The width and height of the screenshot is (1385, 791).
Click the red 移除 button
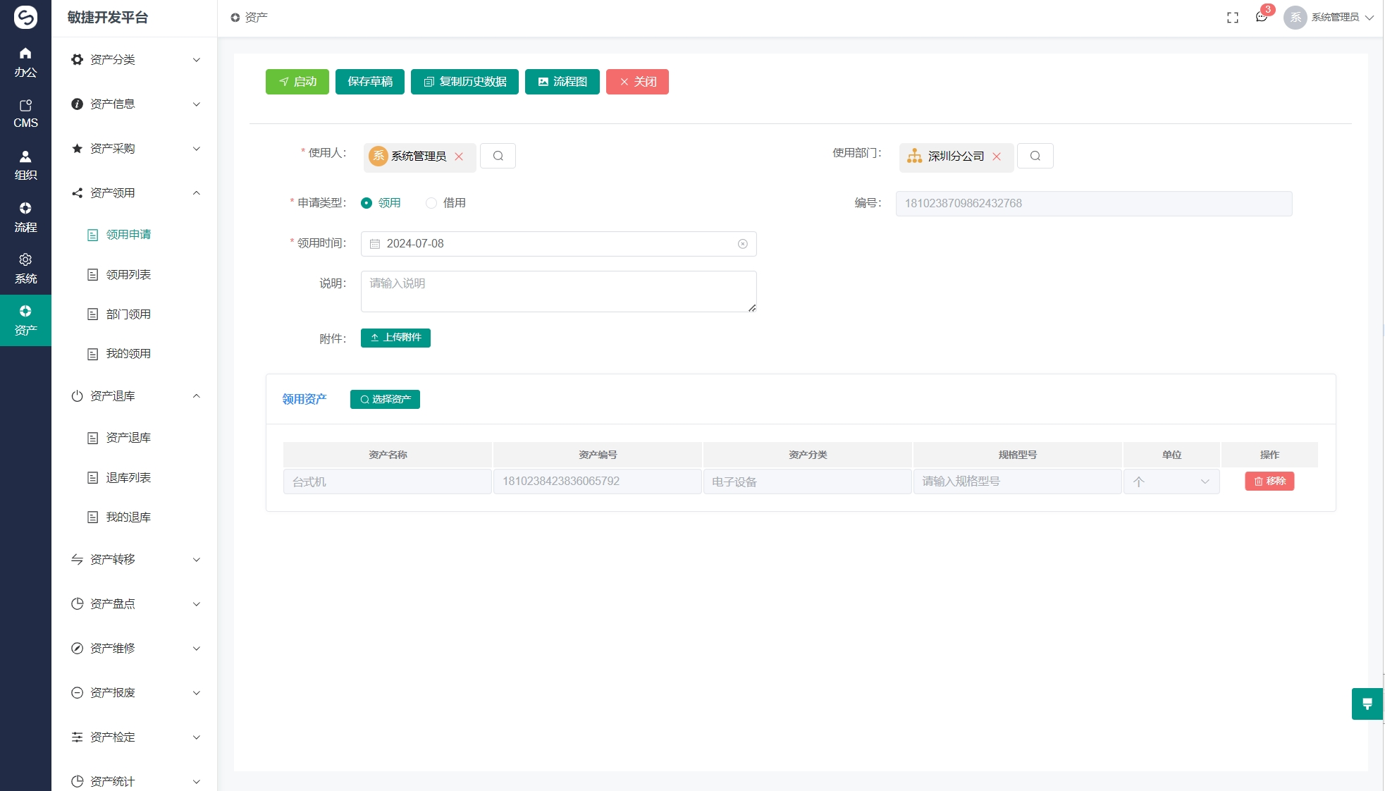coord(1269,482)
